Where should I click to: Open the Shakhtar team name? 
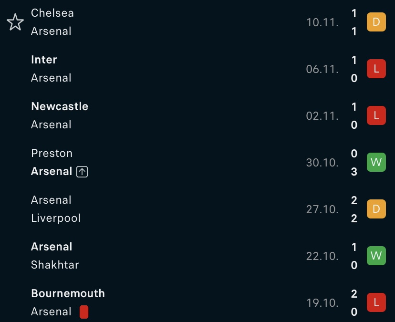tap(55, 265)
